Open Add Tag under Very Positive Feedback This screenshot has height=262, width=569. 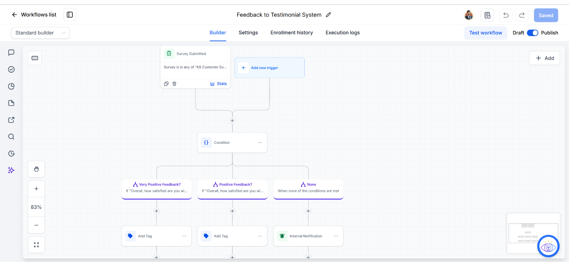[x=156, y=236]
